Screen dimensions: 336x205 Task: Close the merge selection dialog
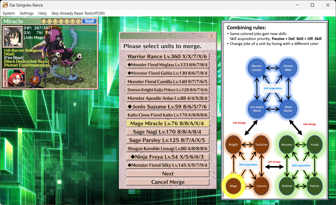coord(212,36)
